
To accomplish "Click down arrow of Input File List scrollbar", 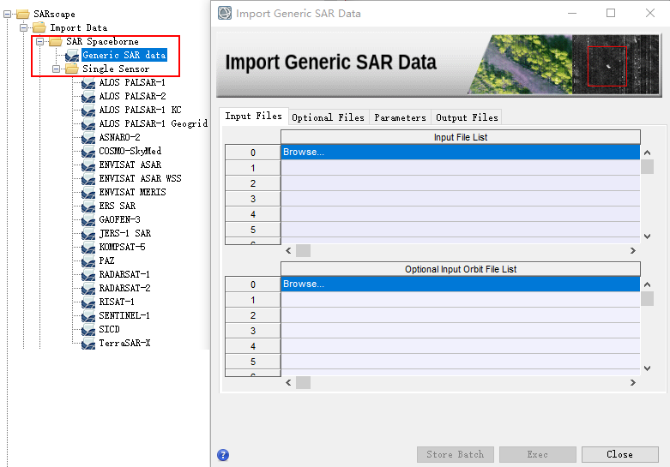I will [647, 236].
